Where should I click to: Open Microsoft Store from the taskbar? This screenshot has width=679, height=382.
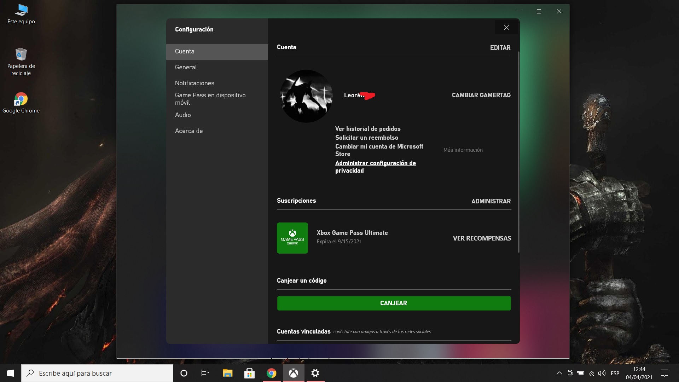click(249, 373)
